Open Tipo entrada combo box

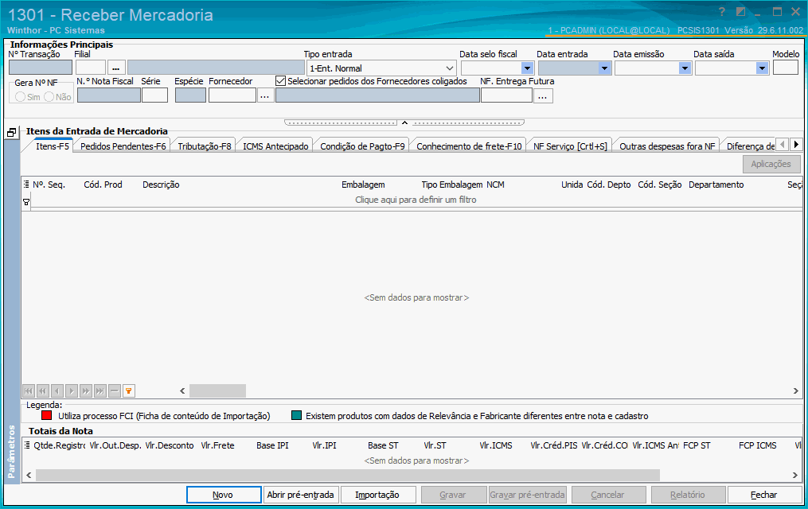381,68
